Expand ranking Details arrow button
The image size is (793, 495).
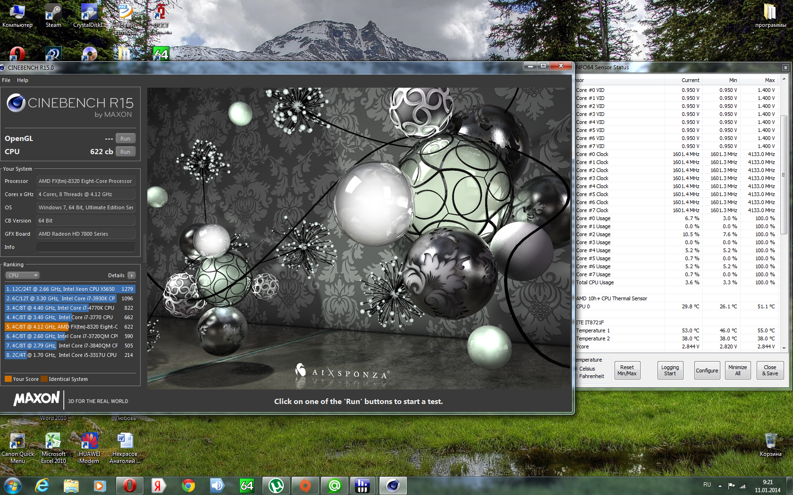pos(131,275)
